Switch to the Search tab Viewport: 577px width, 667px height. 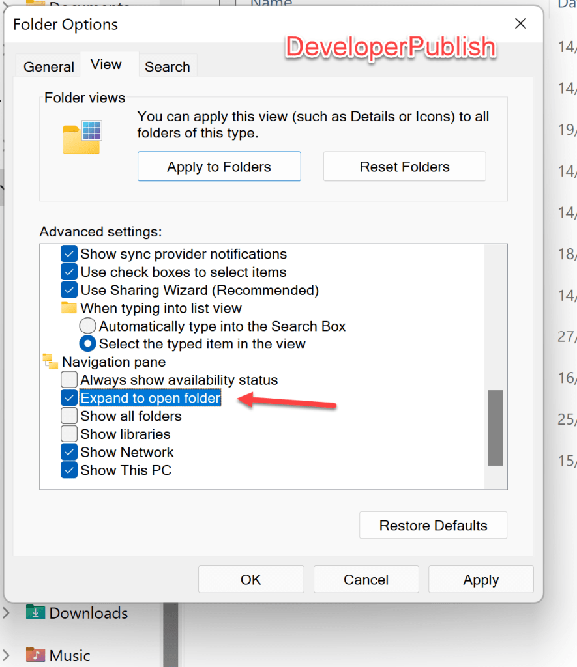click(x=167, y=66)
